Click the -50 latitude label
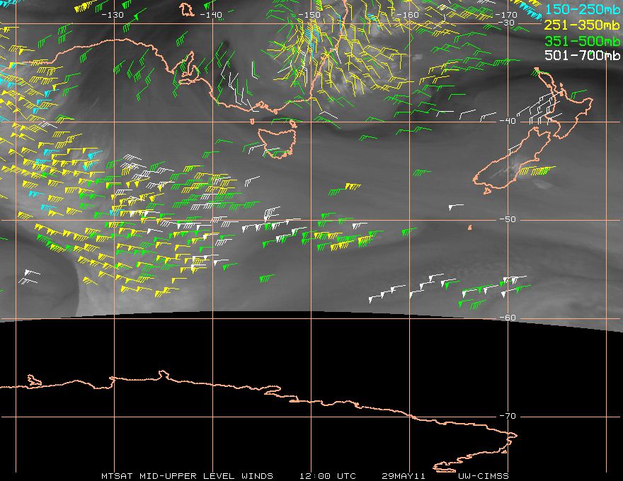 (x=508, y=219)
